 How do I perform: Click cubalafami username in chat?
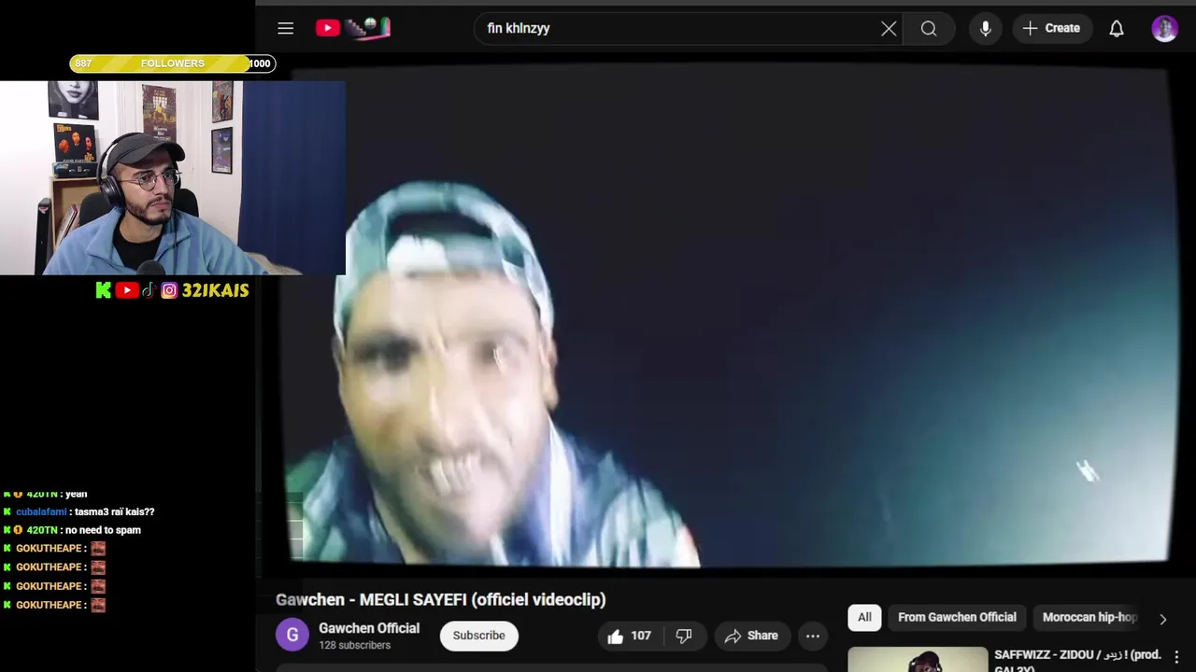pos(41,511)
